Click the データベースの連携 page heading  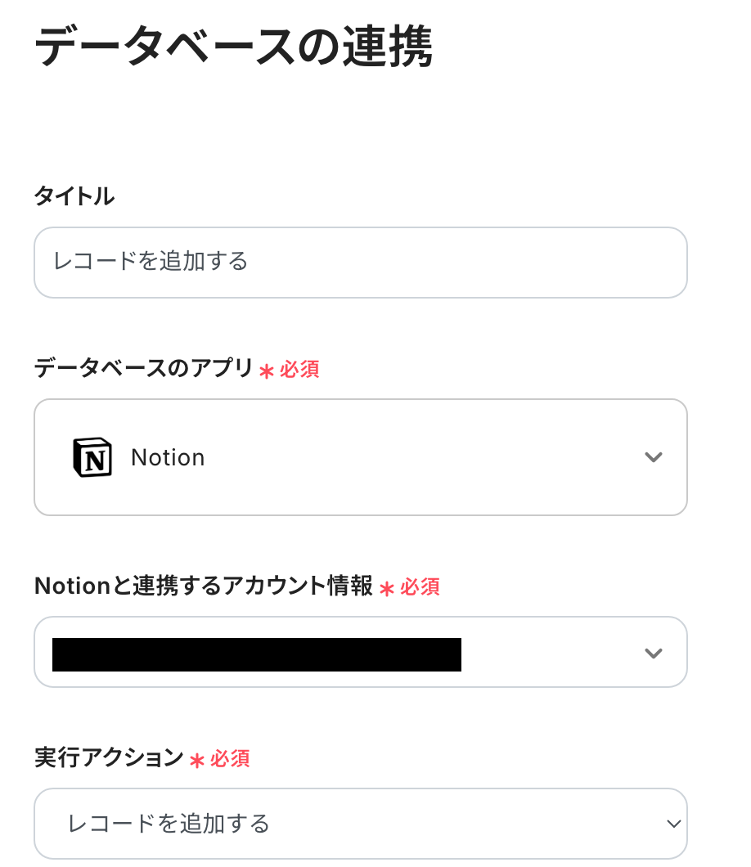click(233, 47)
